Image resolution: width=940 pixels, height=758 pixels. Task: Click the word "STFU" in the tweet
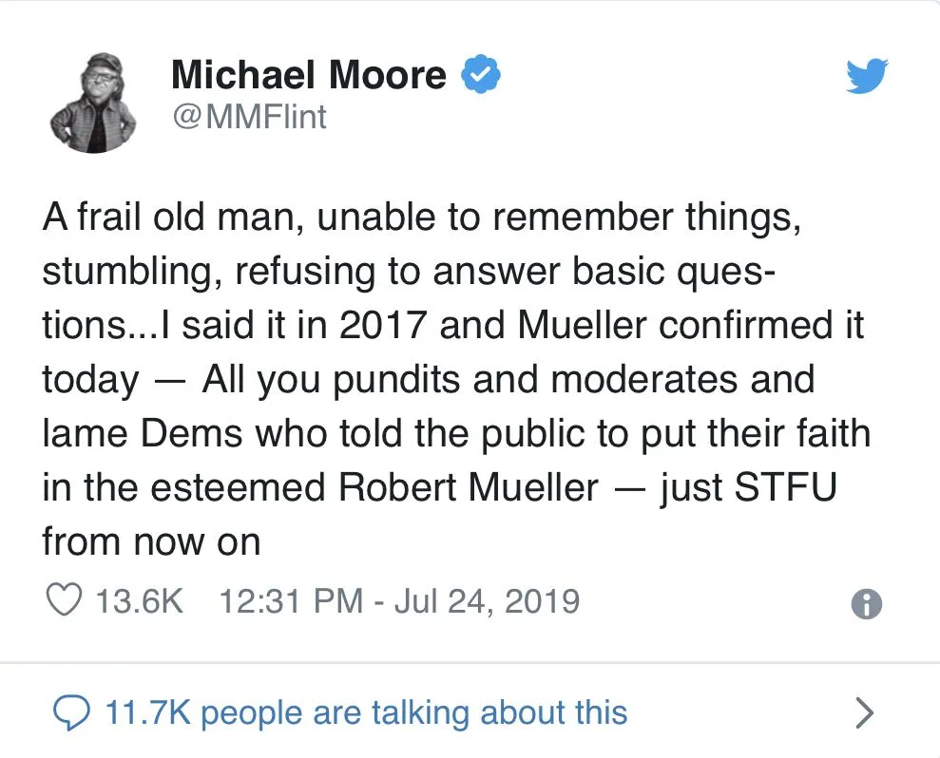785,487
